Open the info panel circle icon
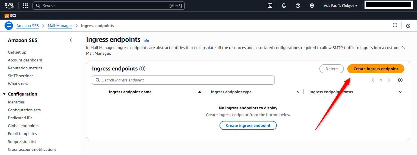Viewport: 417px width, 155px height. point(395,25)
